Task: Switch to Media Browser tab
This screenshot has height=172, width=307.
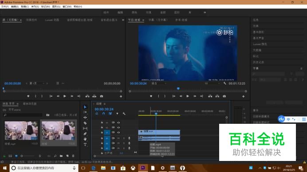Action: click(x=30, y=104)
